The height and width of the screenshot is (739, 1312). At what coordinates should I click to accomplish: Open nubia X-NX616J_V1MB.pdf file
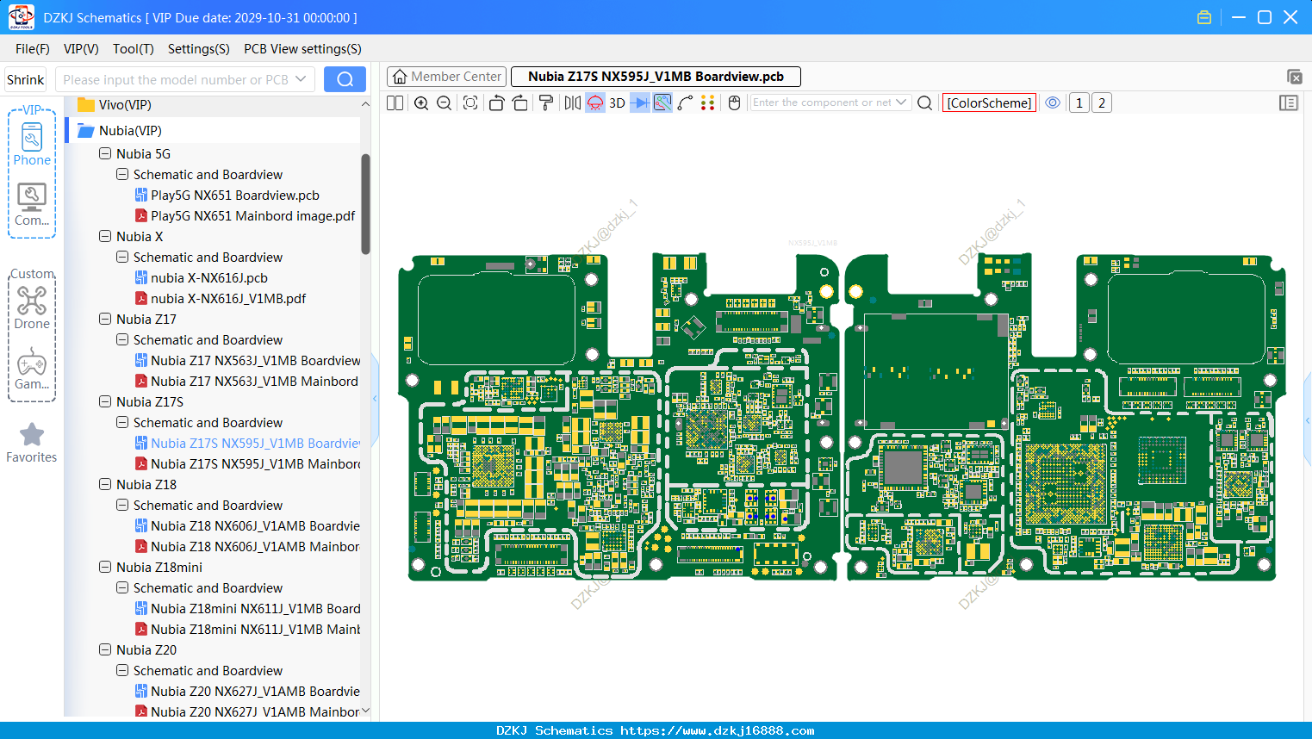click(x=221, y=299)
